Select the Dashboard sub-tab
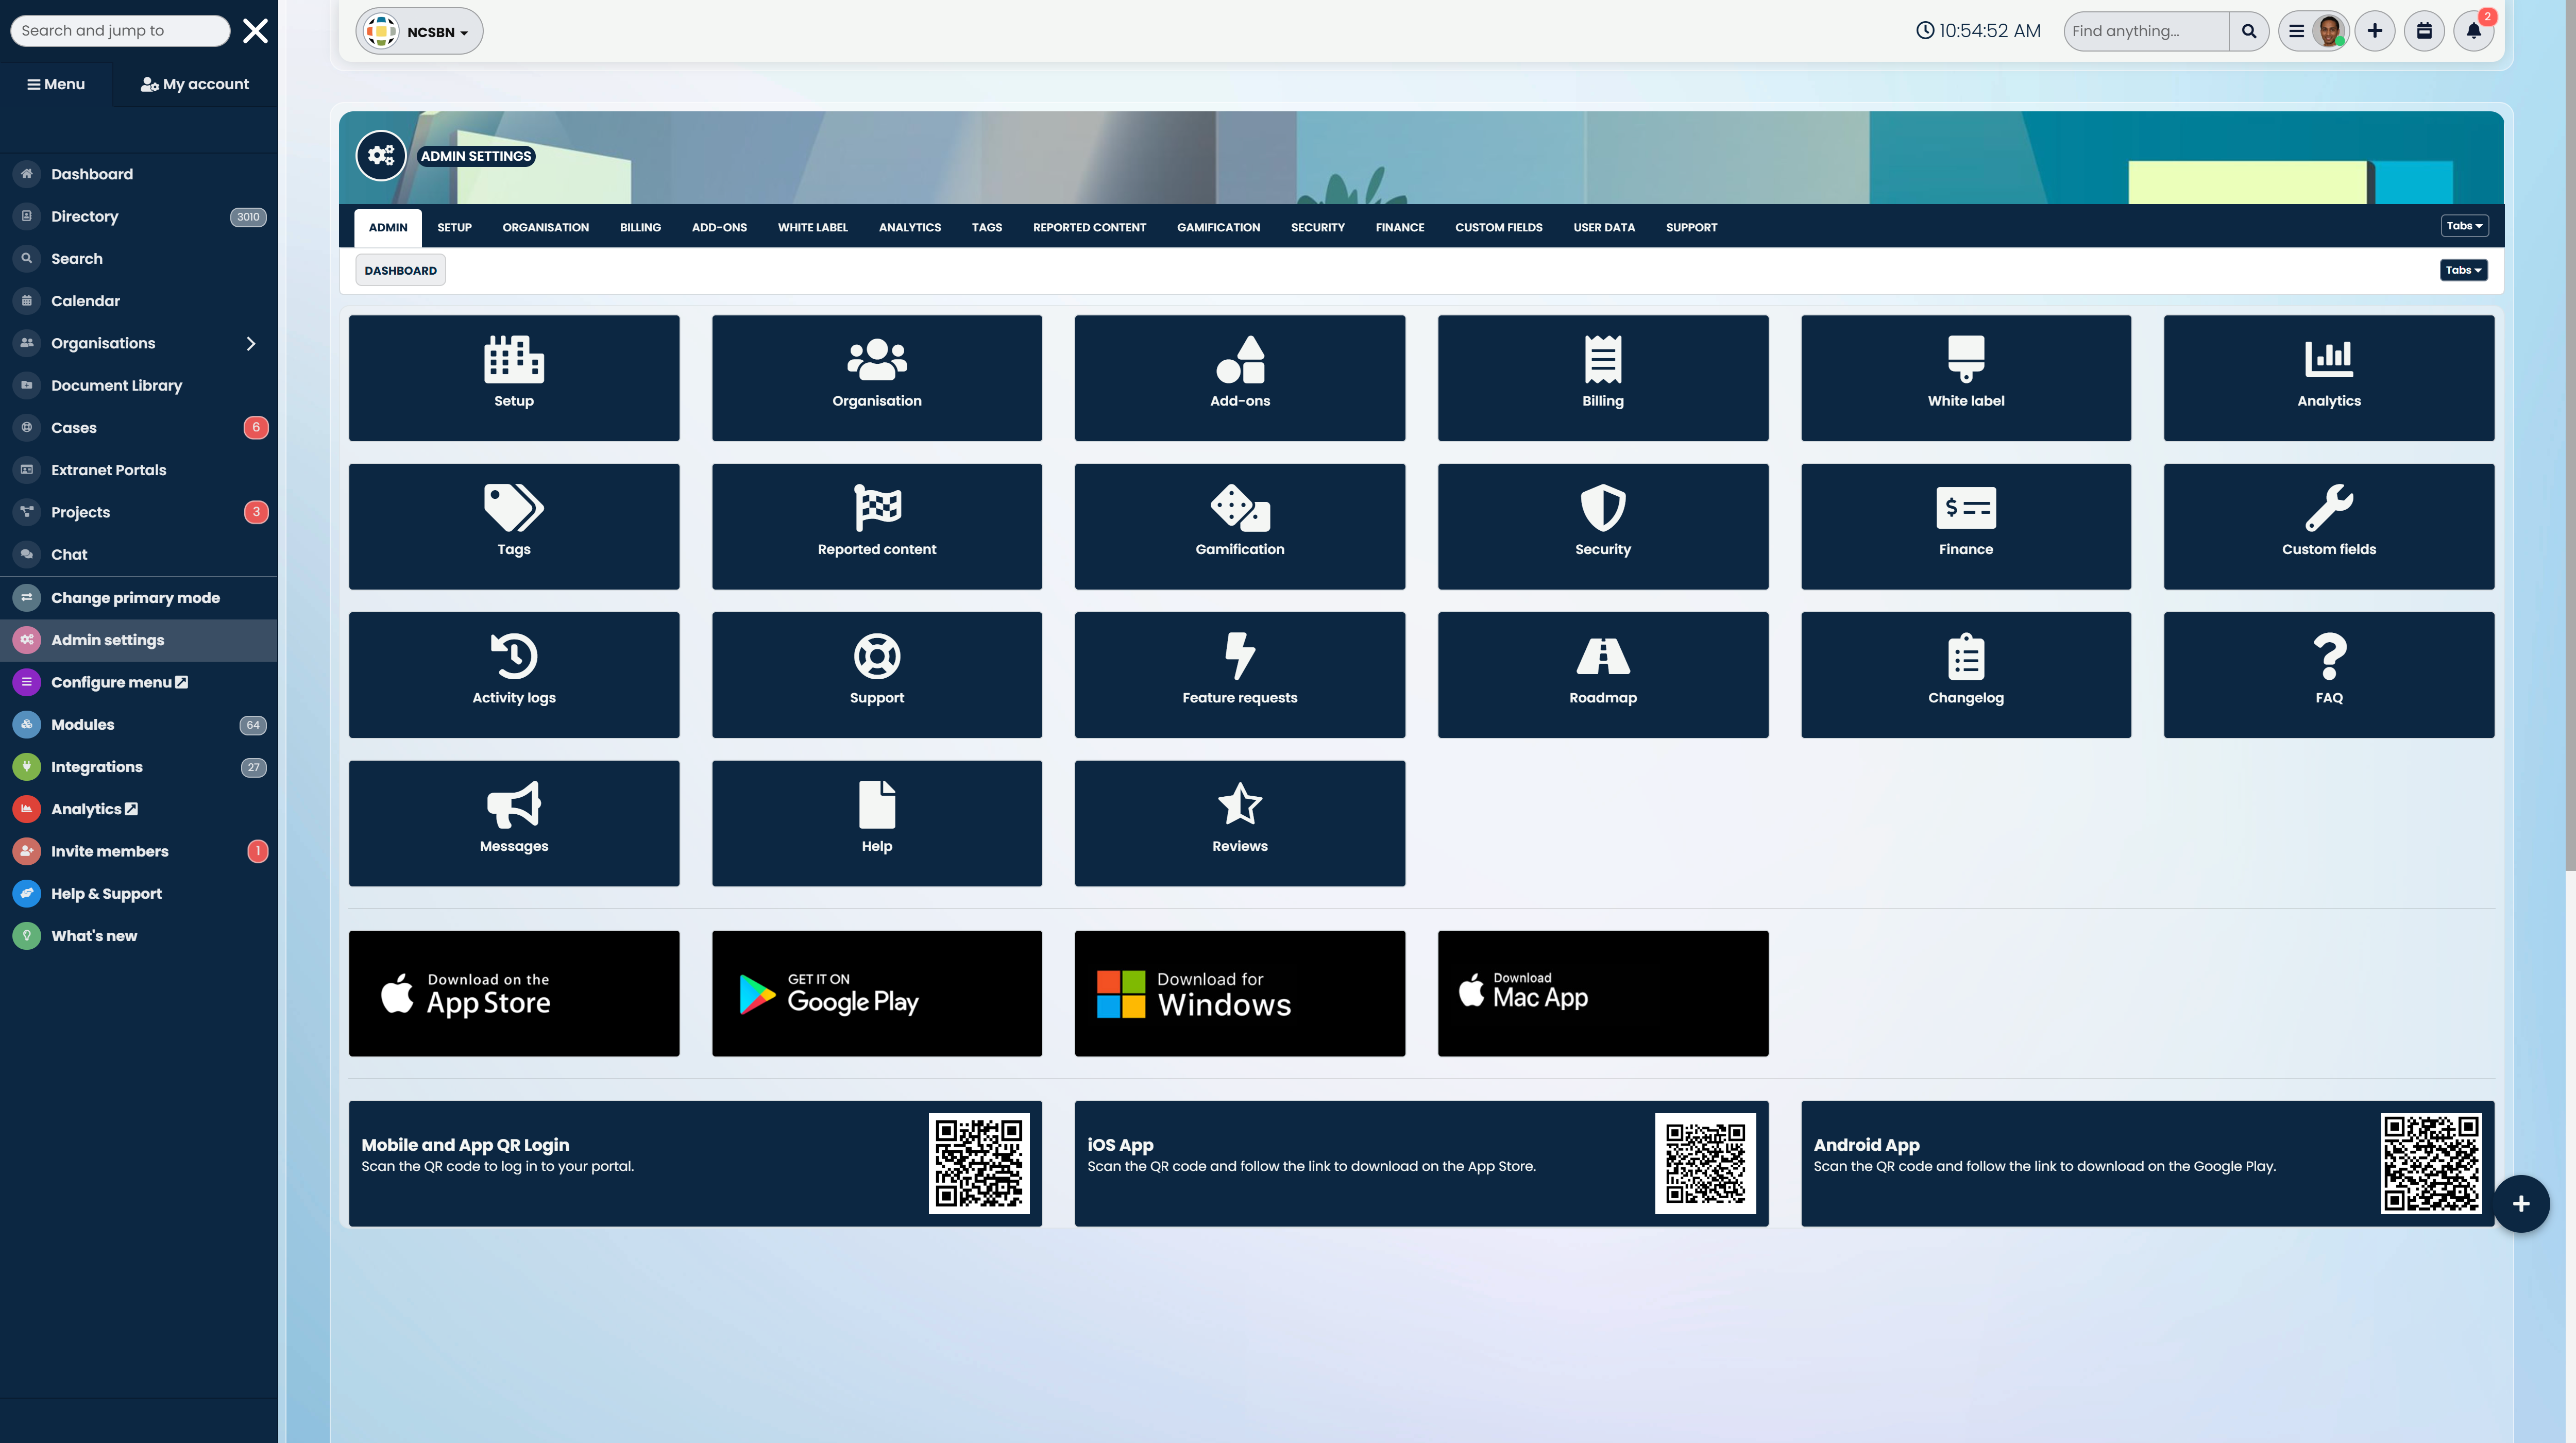The width and height of the screenshot is (2576, 1443). pyautogui.click(x=400, y=270)
